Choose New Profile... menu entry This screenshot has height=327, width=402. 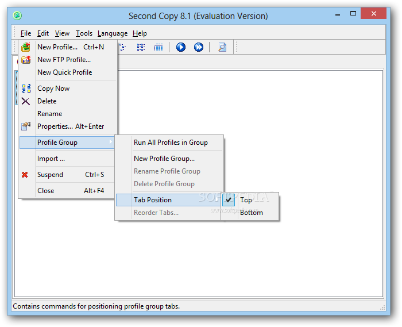(68, 47)
